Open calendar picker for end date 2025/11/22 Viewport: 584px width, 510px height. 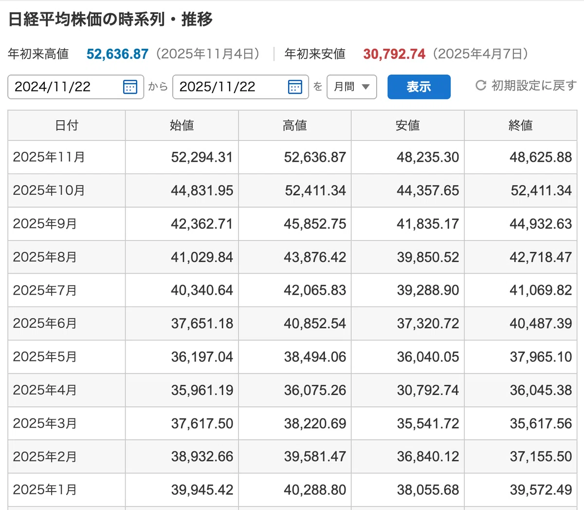[295, 87]
